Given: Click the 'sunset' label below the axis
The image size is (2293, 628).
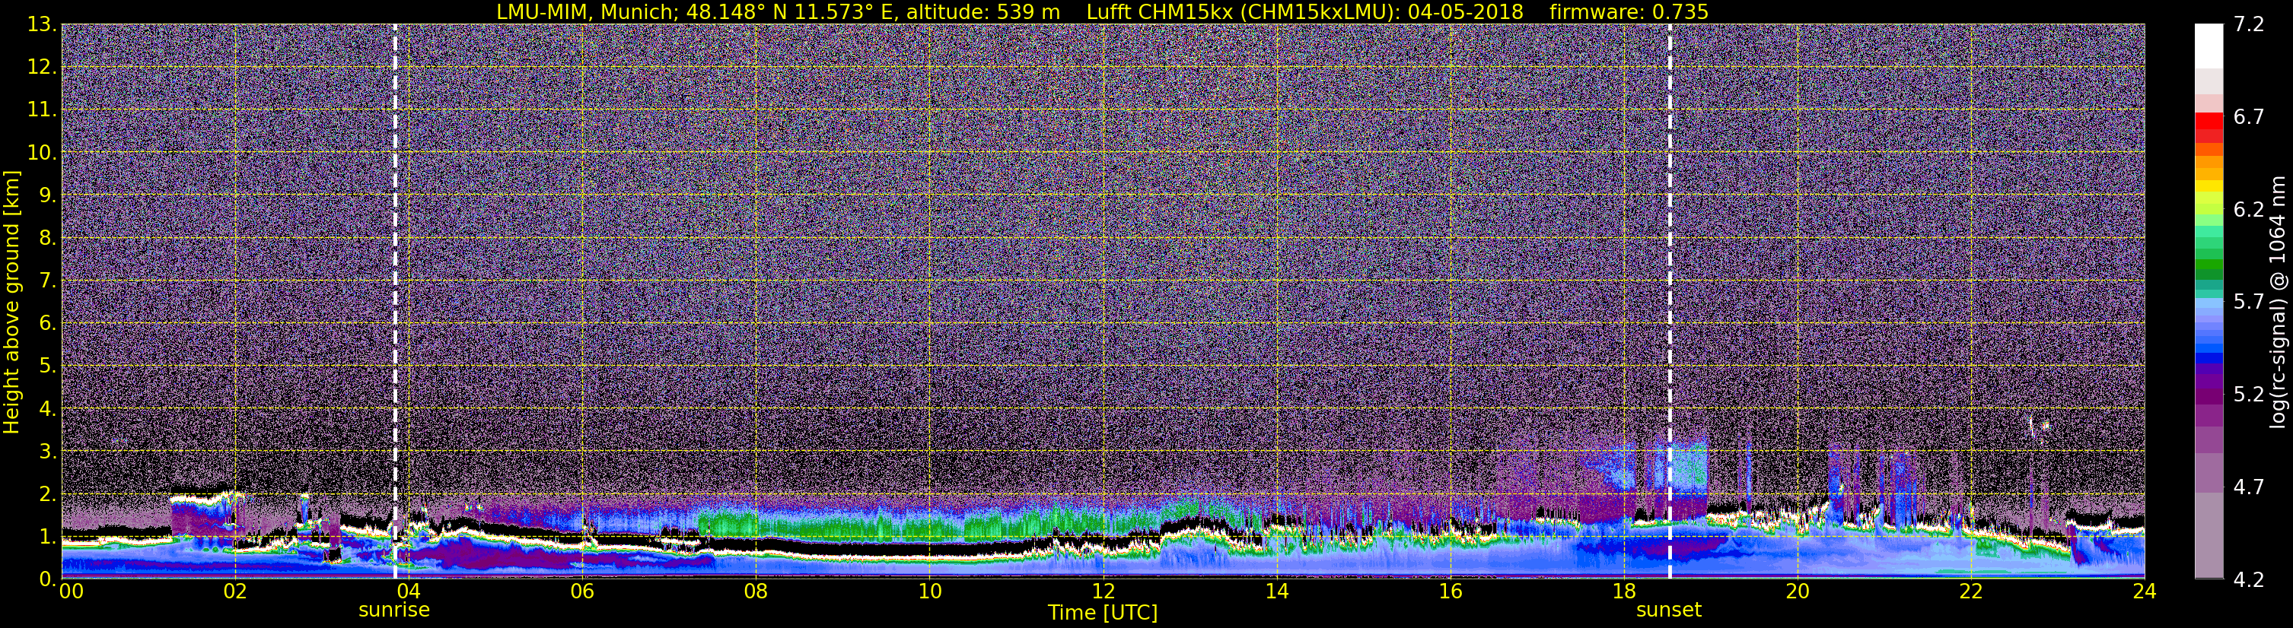Looking at the screenshot, I should pyautogui.click(x=1669, y=611).
